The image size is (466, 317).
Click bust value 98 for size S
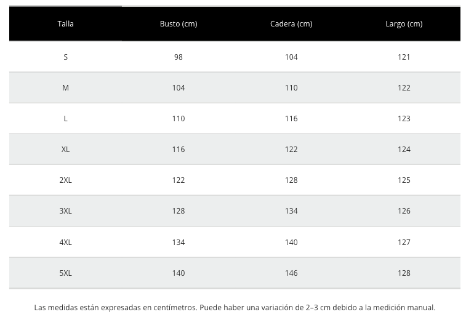tap(179, 57)
